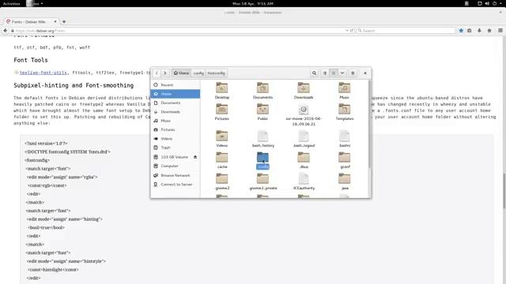
Task: Select Home in the path bar
Action: pos(181,73)
